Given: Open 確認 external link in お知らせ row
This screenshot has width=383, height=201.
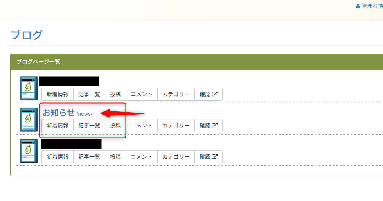Looking at the screenshot, I should [x=209, y=126].
